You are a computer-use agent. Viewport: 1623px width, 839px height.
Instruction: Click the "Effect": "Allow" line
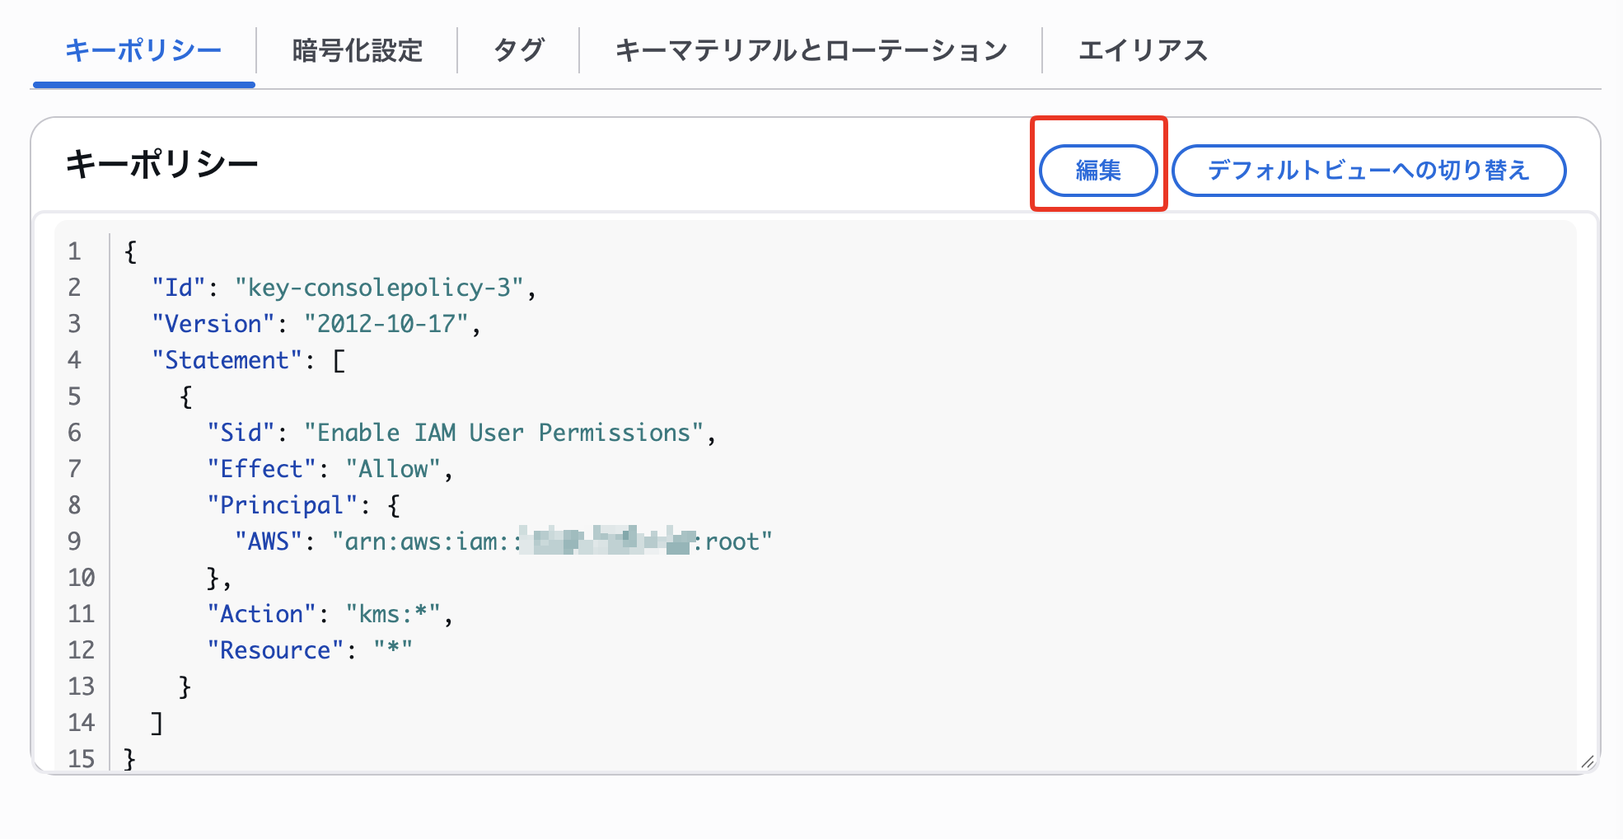[x=330, y=469]
